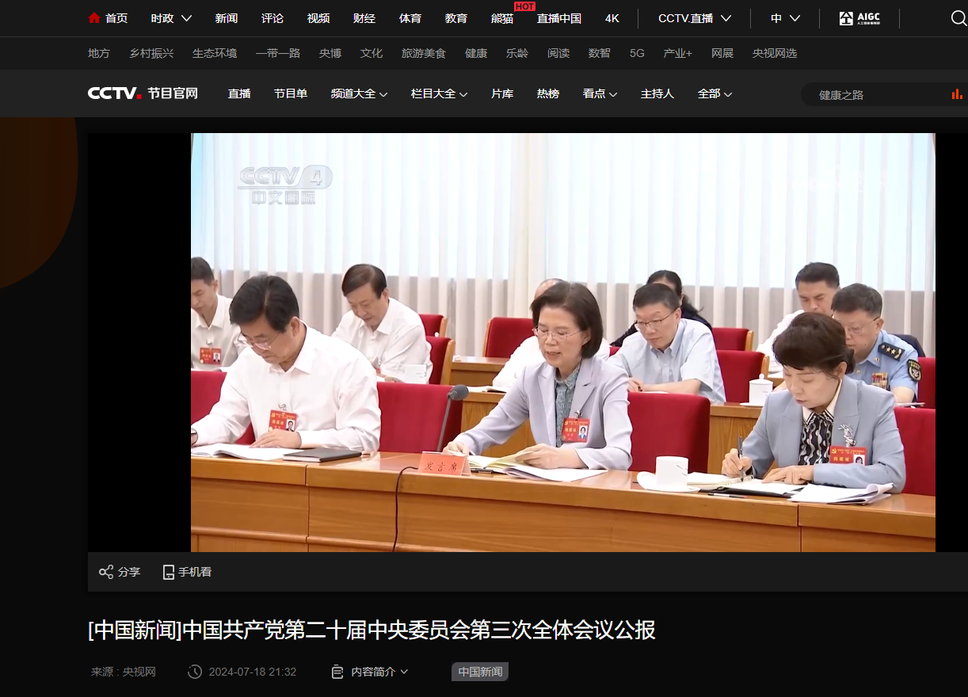Open the 财经 top nav item
Screen dimensions: 968x697
click(x=364, y=18)
